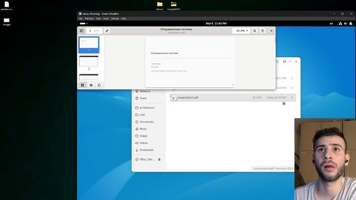Open view options dropdown in Files
The image size is (356, 200).
tap(290, 62)
